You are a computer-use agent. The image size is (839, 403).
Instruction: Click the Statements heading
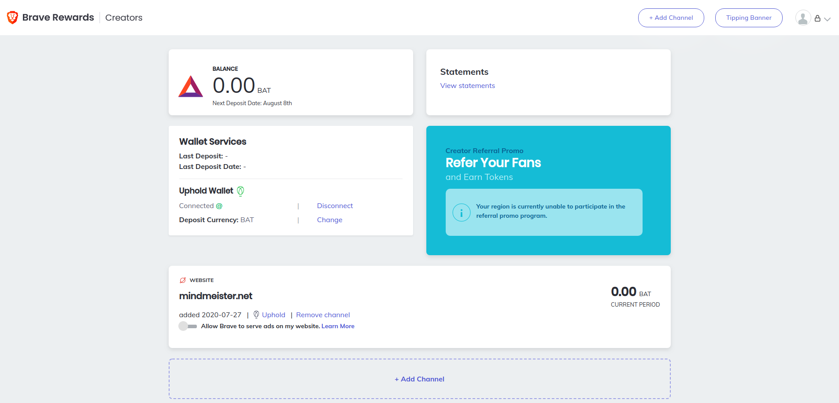point(464,72)
